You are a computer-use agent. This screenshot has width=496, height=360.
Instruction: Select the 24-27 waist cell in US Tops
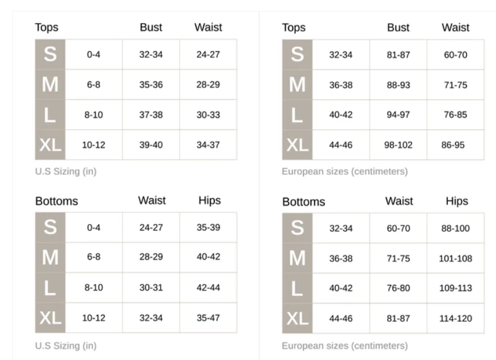click(208, 54)
